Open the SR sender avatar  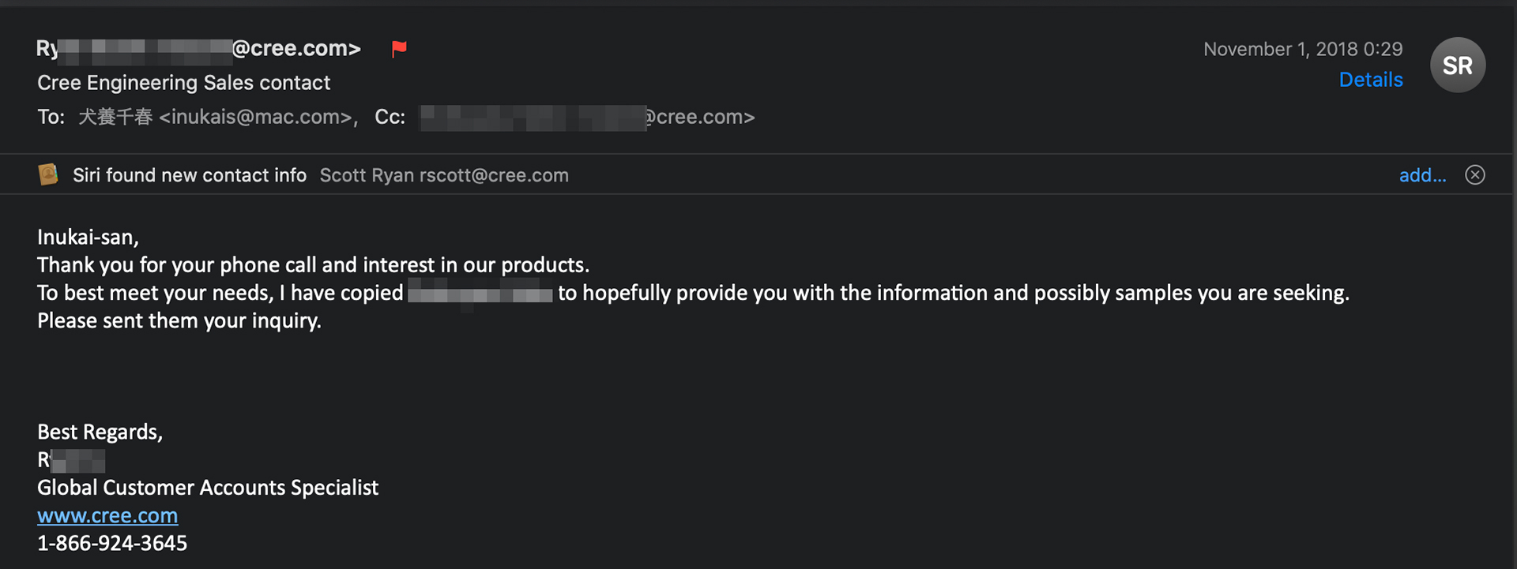(1458, 65)
